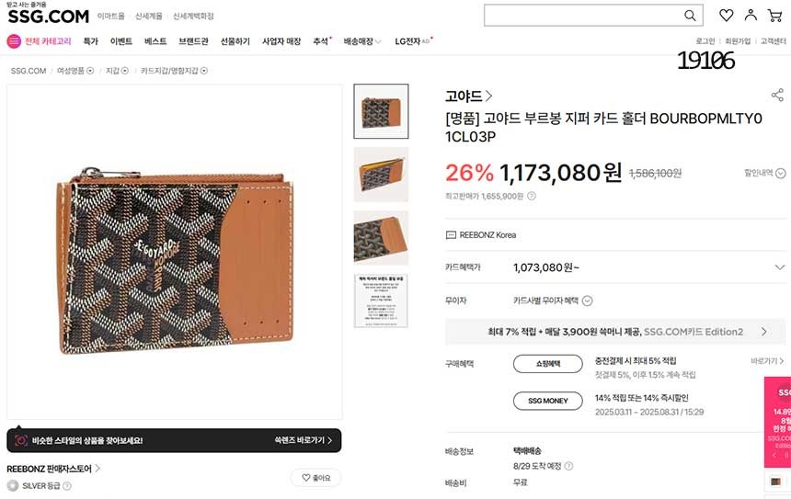Open the 여성명품 breadcrumb dropdown
This screenshot has height=499, width=791.
[75, 71]
